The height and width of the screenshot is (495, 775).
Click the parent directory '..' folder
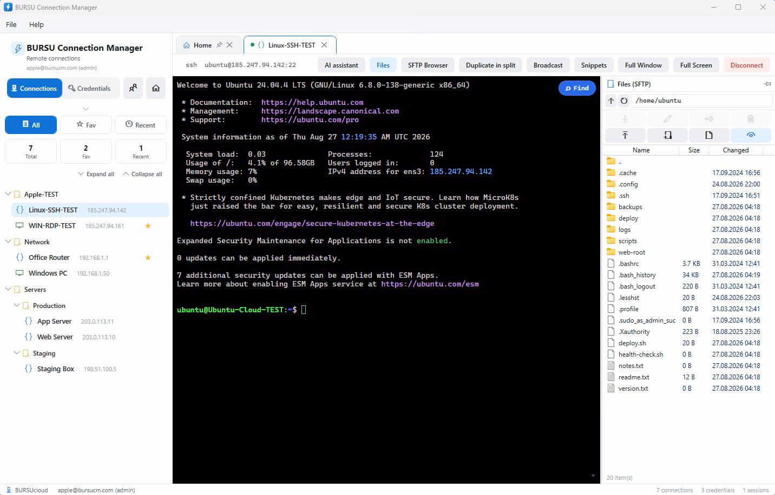click(611, 161)
